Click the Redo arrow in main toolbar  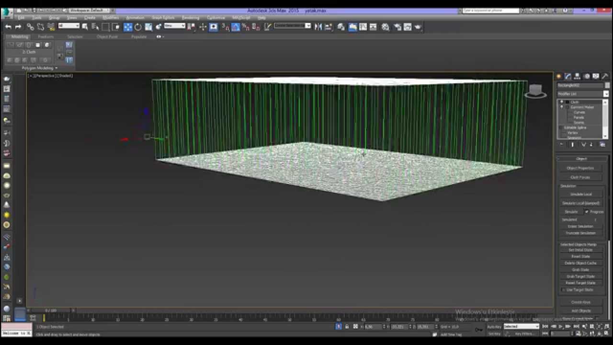click(x=18, y=27)
